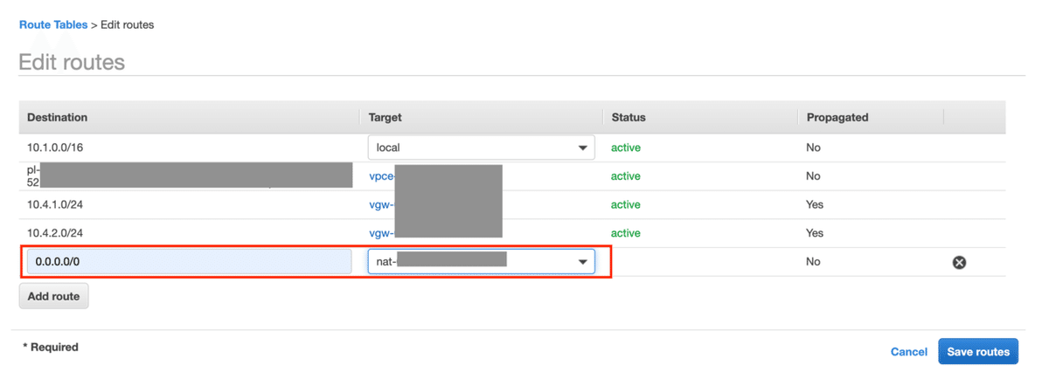The image size is (1049, 379).
Task: Open the vpce- endpoint target link
Action: pyautogui.click(x=381, y=176)
